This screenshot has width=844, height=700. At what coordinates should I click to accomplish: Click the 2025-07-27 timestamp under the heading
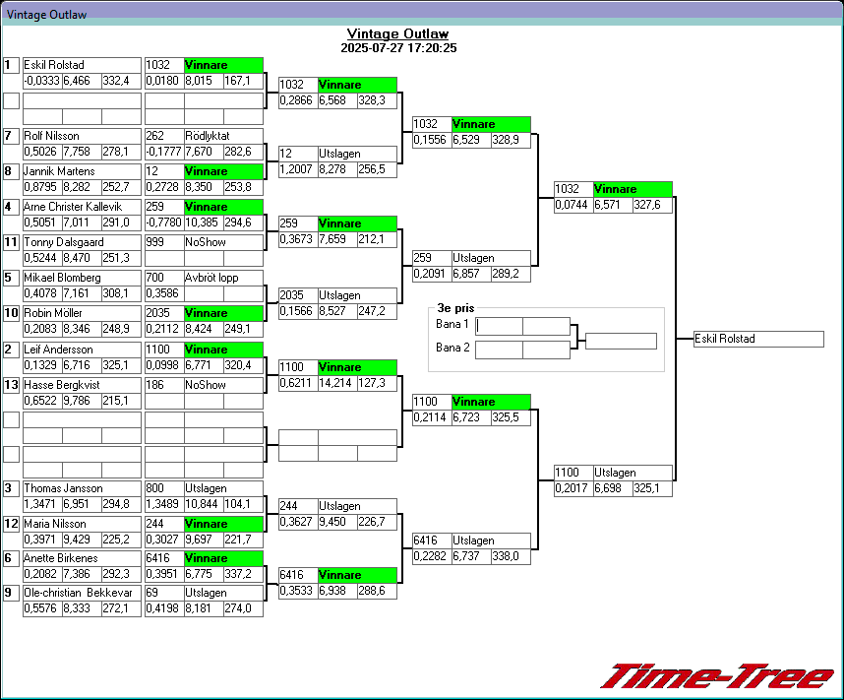click(398, 47)
